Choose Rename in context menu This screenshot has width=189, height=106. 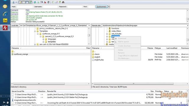(121, 53)
